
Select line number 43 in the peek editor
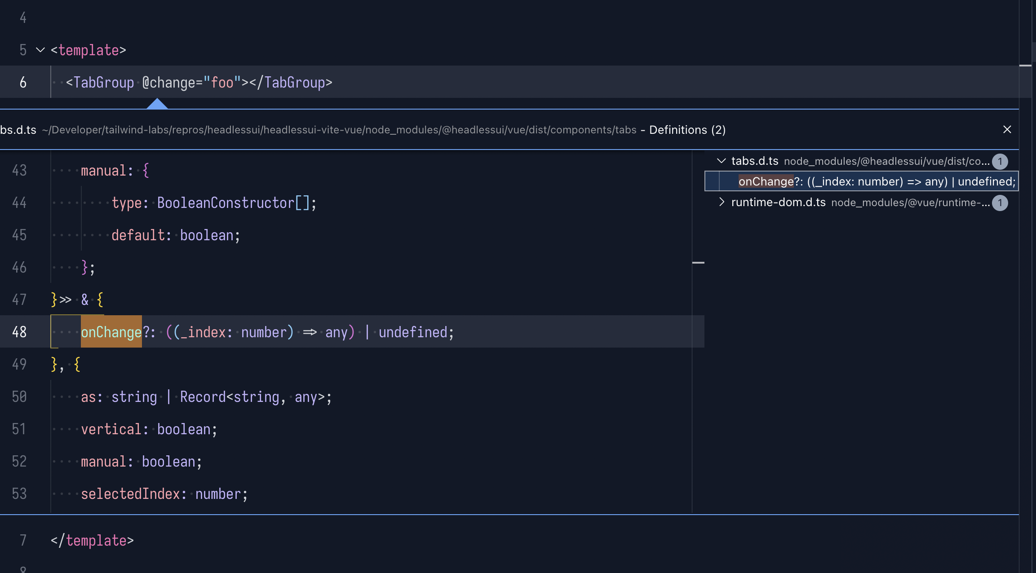pos(19,170)
